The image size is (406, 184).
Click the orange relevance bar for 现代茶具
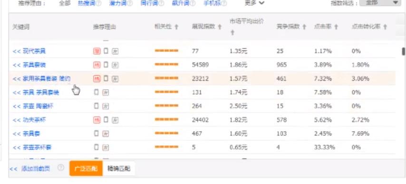[166, 51]
